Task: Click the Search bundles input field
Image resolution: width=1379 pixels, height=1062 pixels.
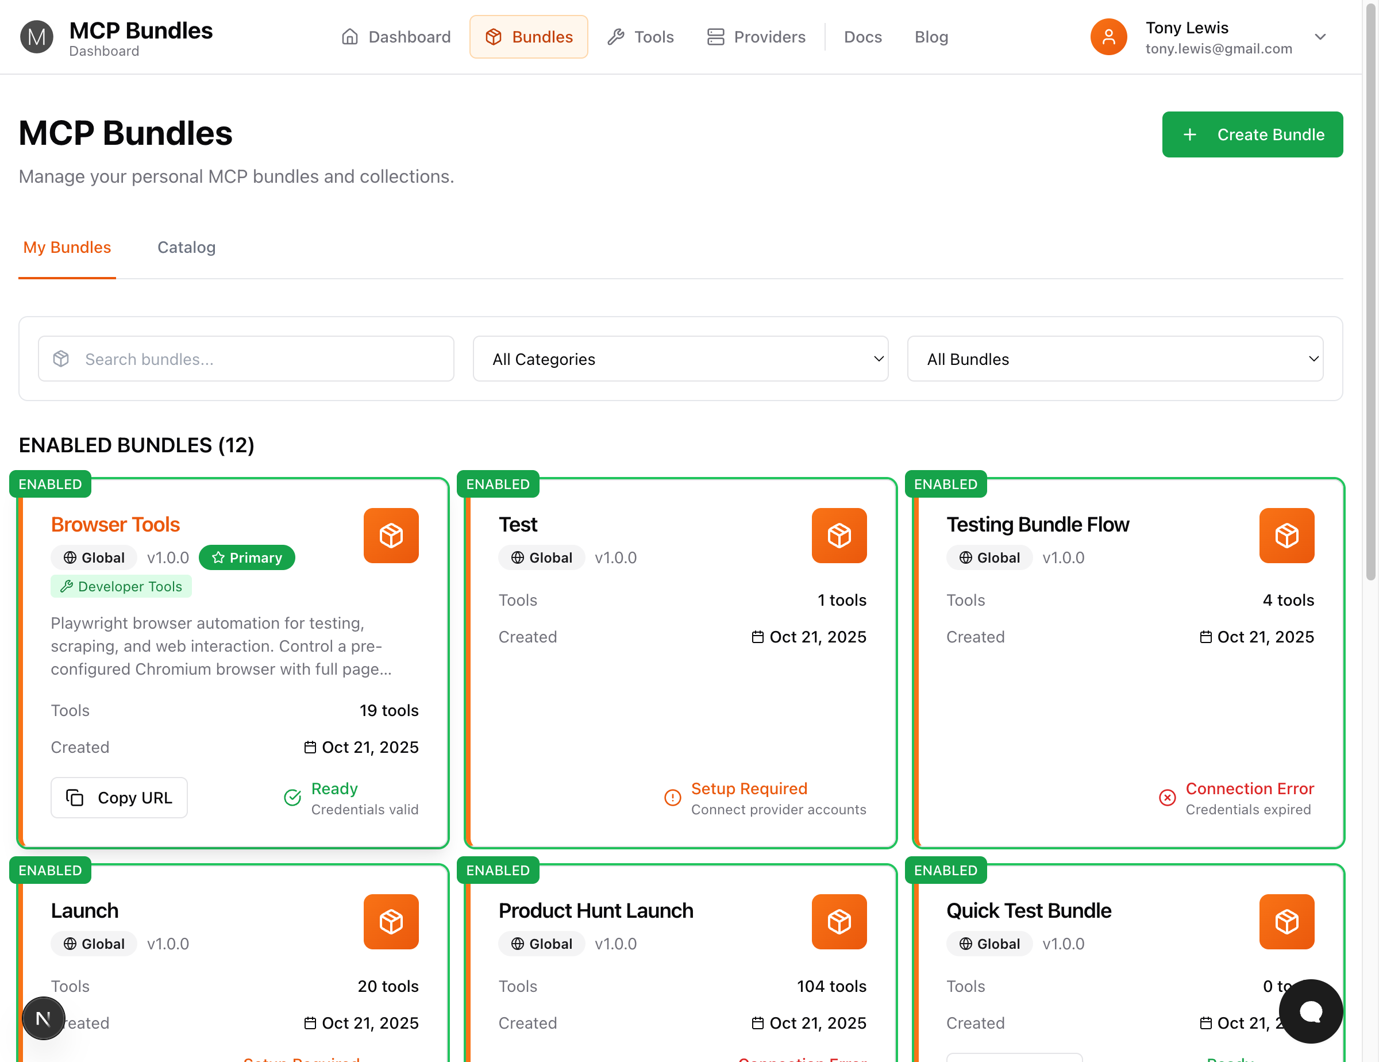Action: [245, 359]
